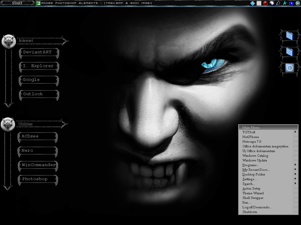Expand the Programs... submenu arrow
Image resolution: width=301 pixels, height=225 pixels.
coord(295,165)
